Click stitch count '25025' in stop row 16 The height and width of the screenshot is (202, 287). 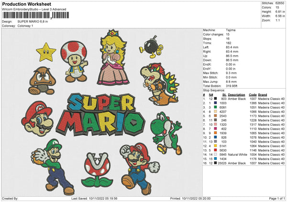pyautogui.click(x=222, y=163)
